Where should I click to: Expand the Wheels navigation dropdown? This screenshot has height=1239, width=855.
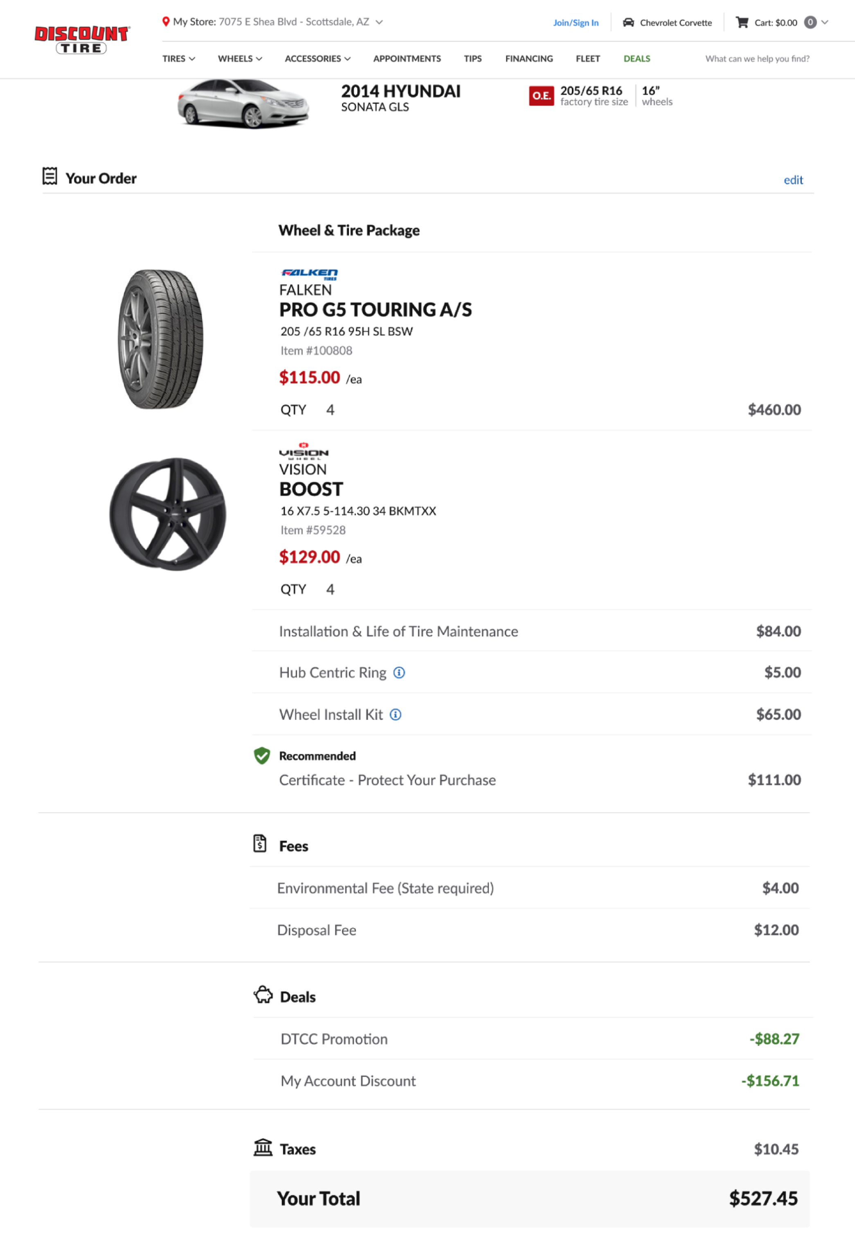click(x=239, y=59)
